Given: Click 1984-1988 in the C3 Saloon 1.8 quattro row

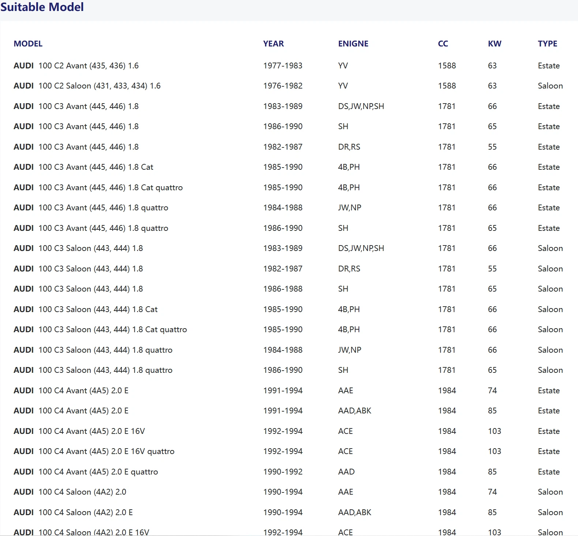Looking at the screenshot, I should pos(283,350).
